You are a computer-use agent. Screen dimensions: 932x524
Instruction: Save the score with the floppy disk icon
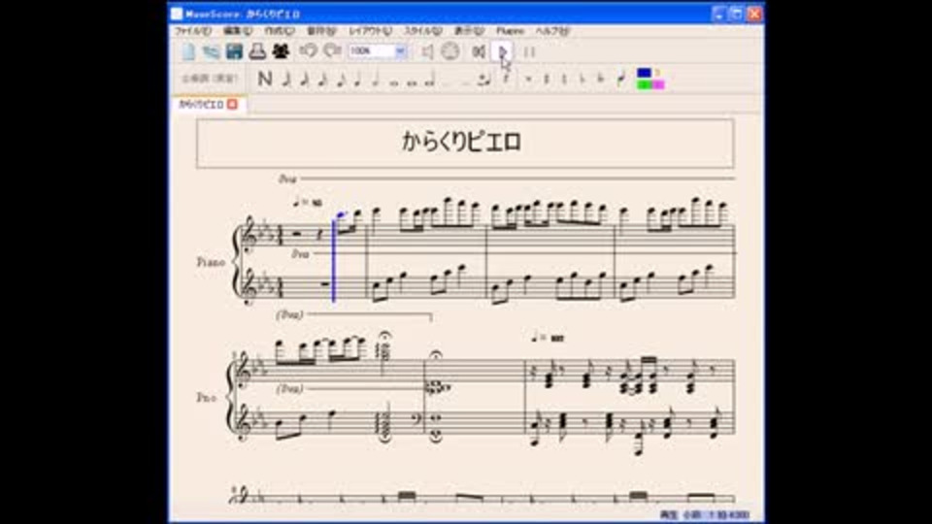point(234,51)
